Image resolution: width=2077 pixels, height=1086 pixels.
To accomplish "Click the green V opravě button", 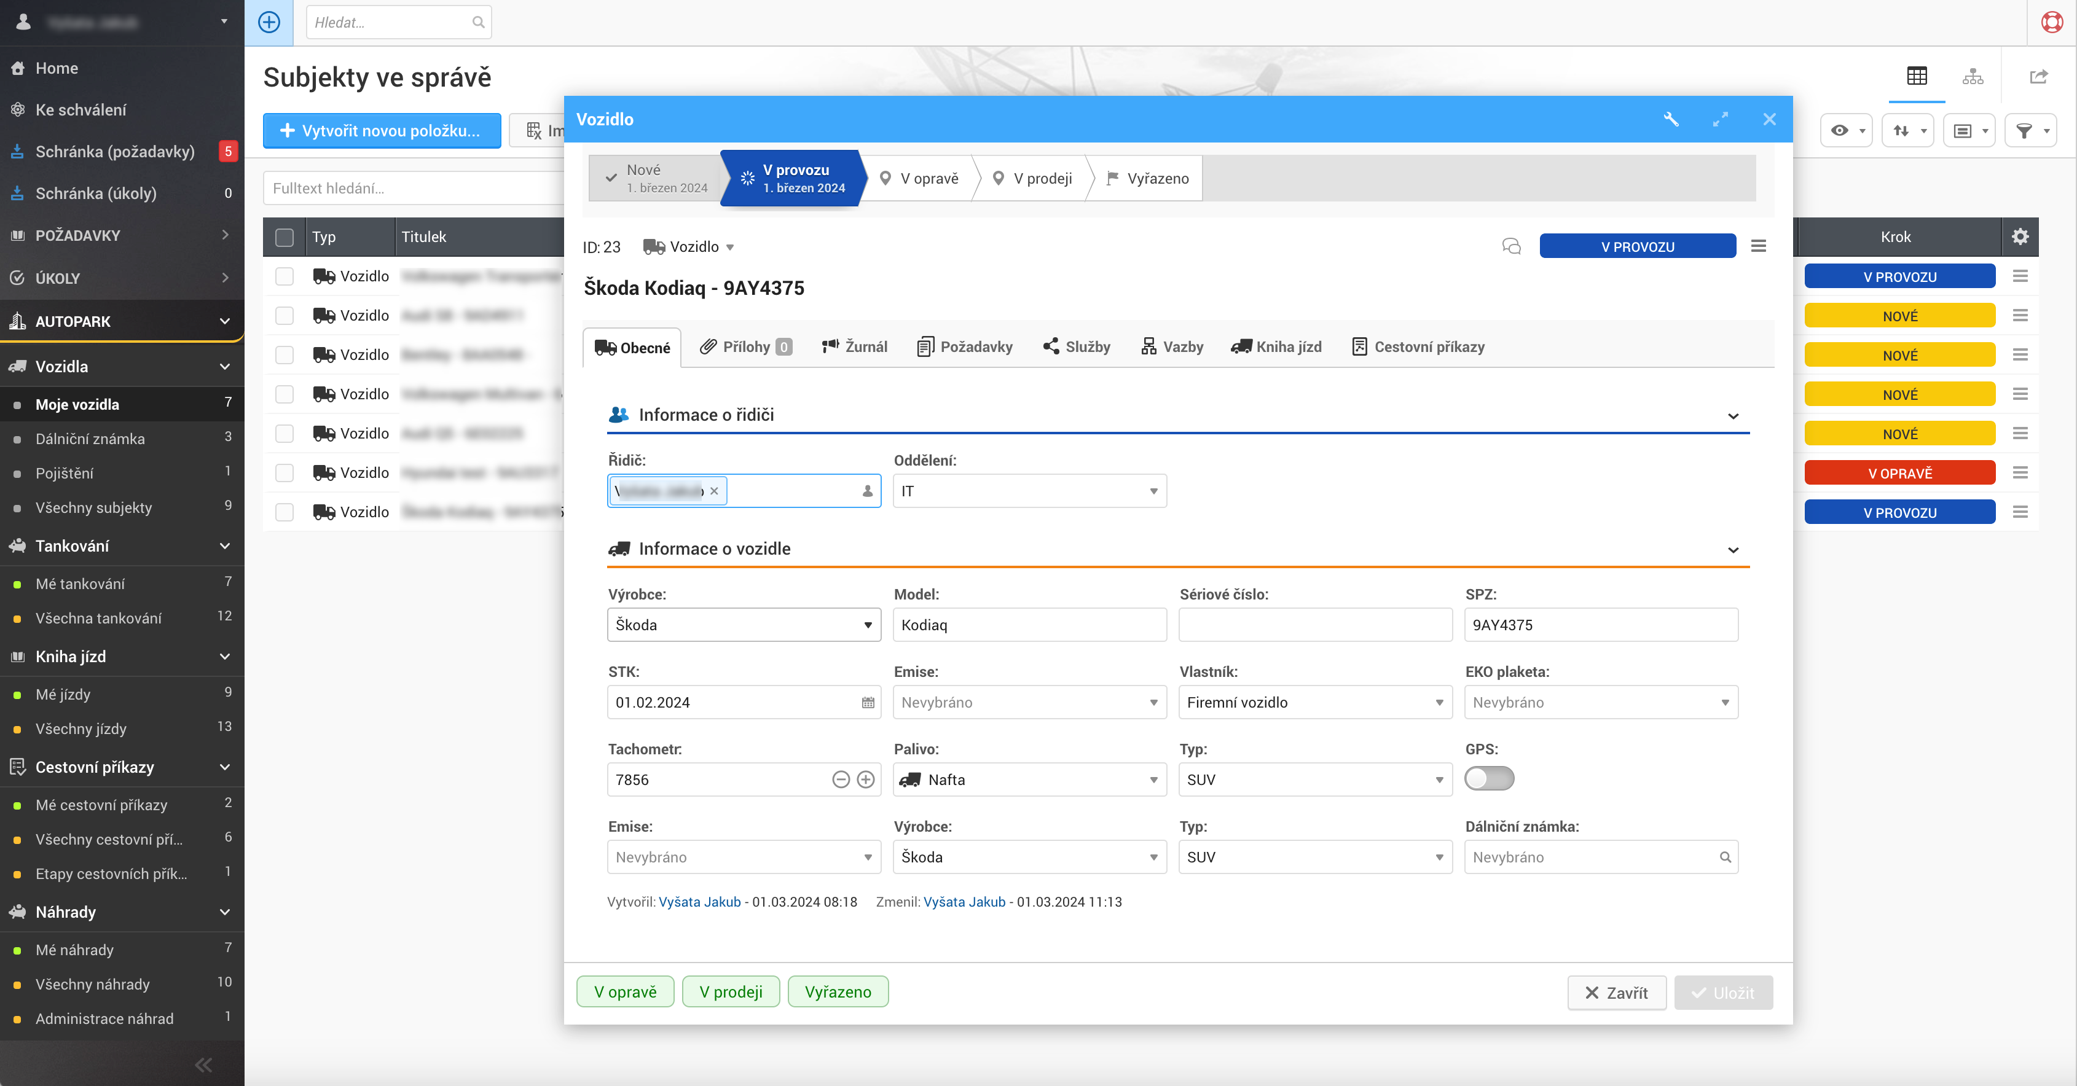I will [x=625, y=991].
